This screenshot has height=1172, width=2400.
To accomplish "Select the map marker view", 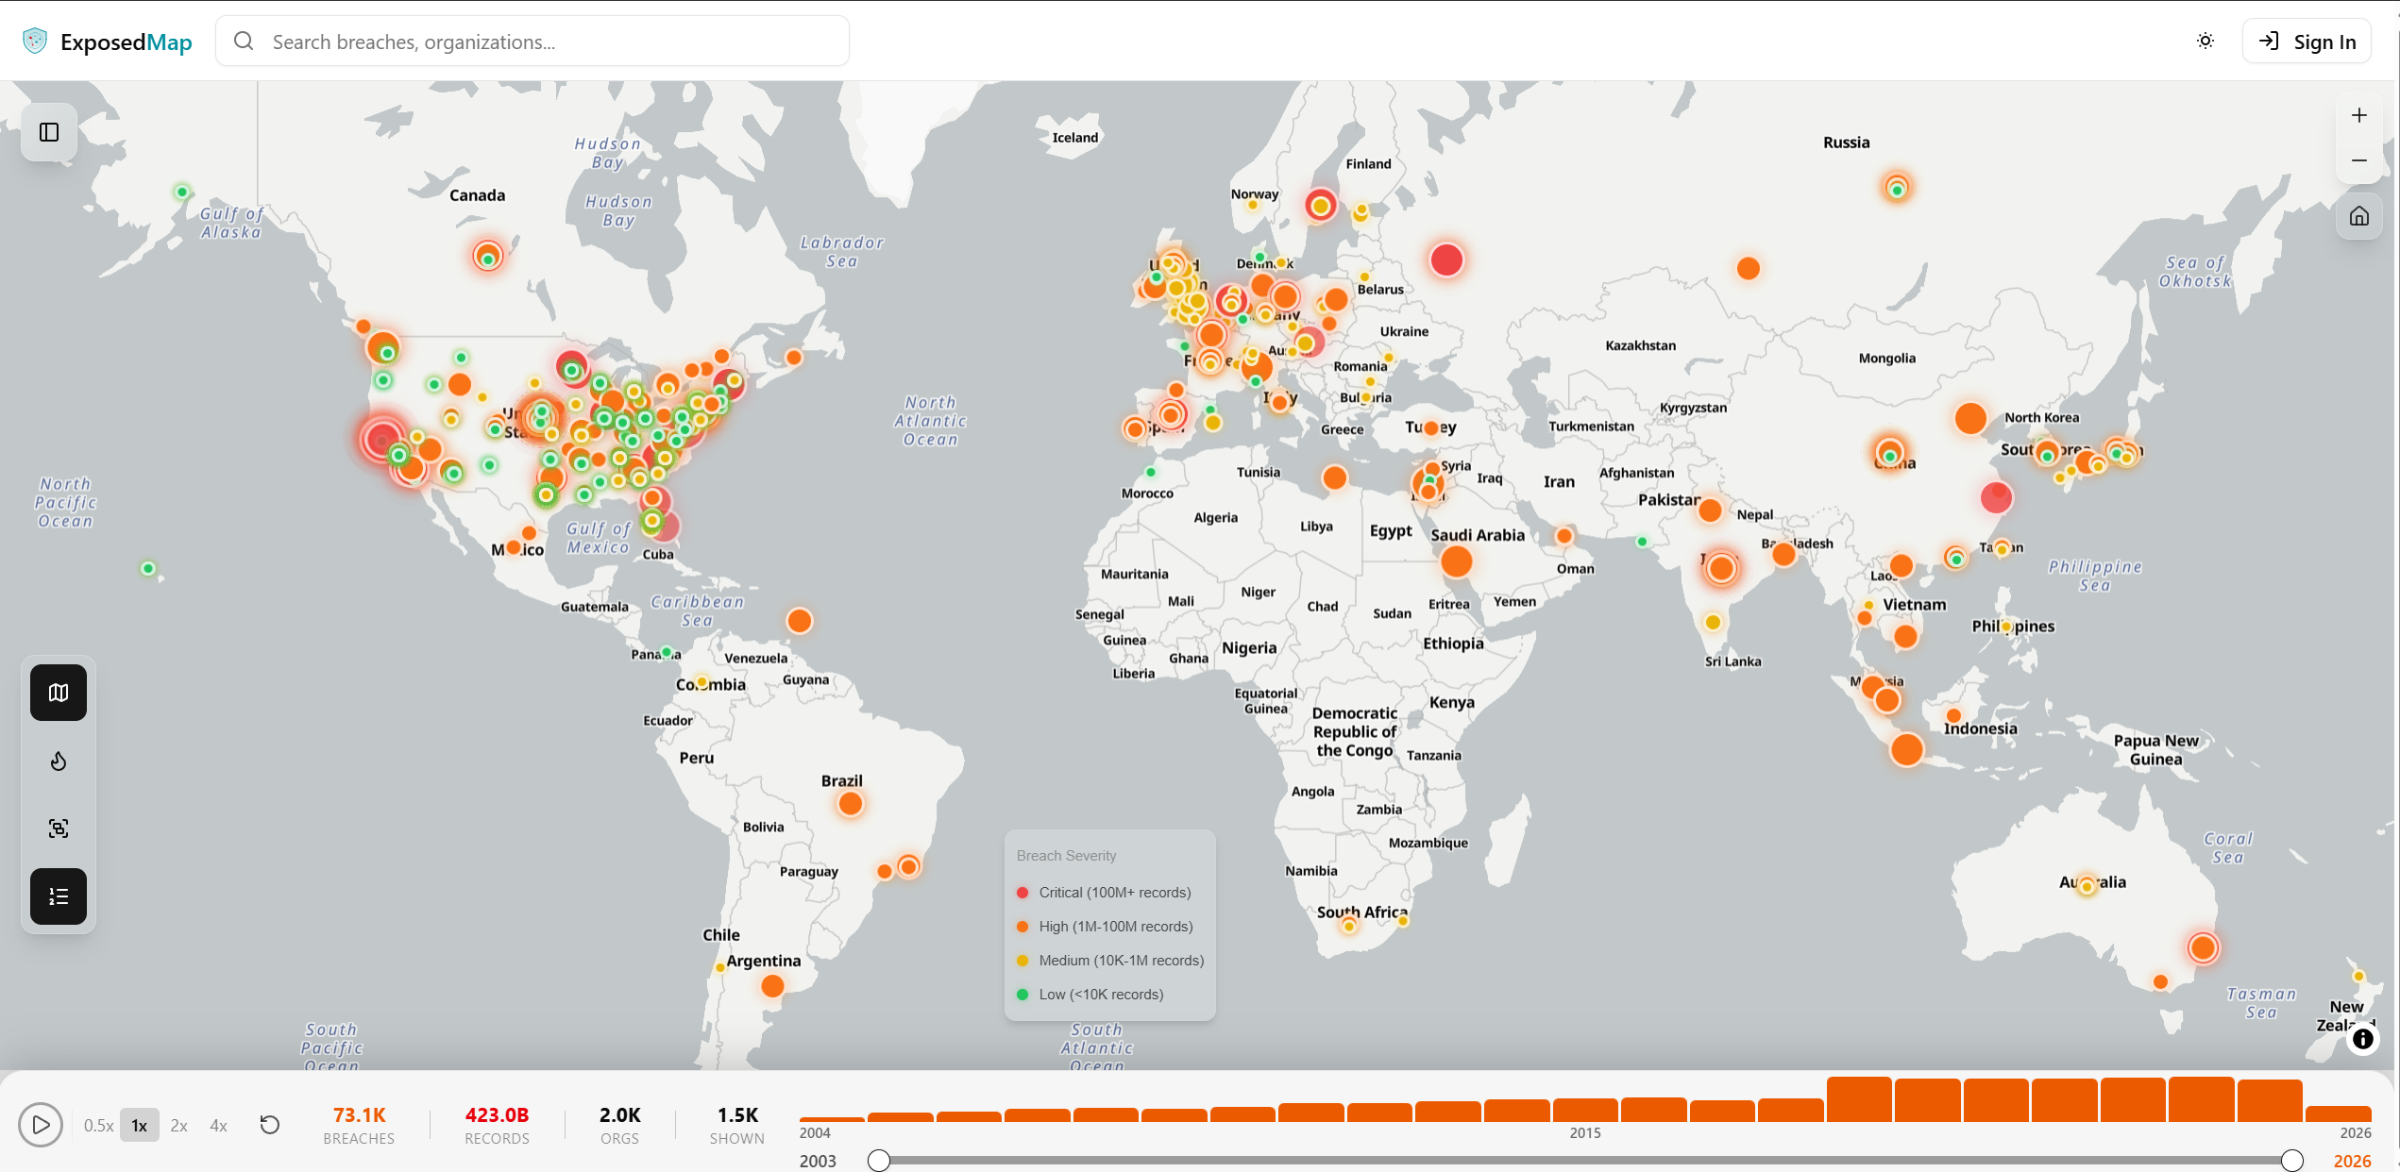I will tap(58, 692).
